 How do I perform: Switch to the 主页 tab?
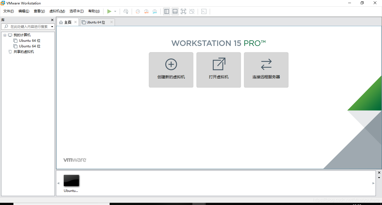pyautogui.click(x=68, y=22)
